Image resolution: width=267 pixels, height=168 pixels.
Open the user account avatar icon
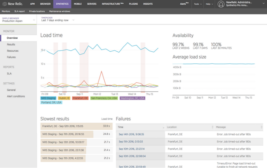pos(221,4)
